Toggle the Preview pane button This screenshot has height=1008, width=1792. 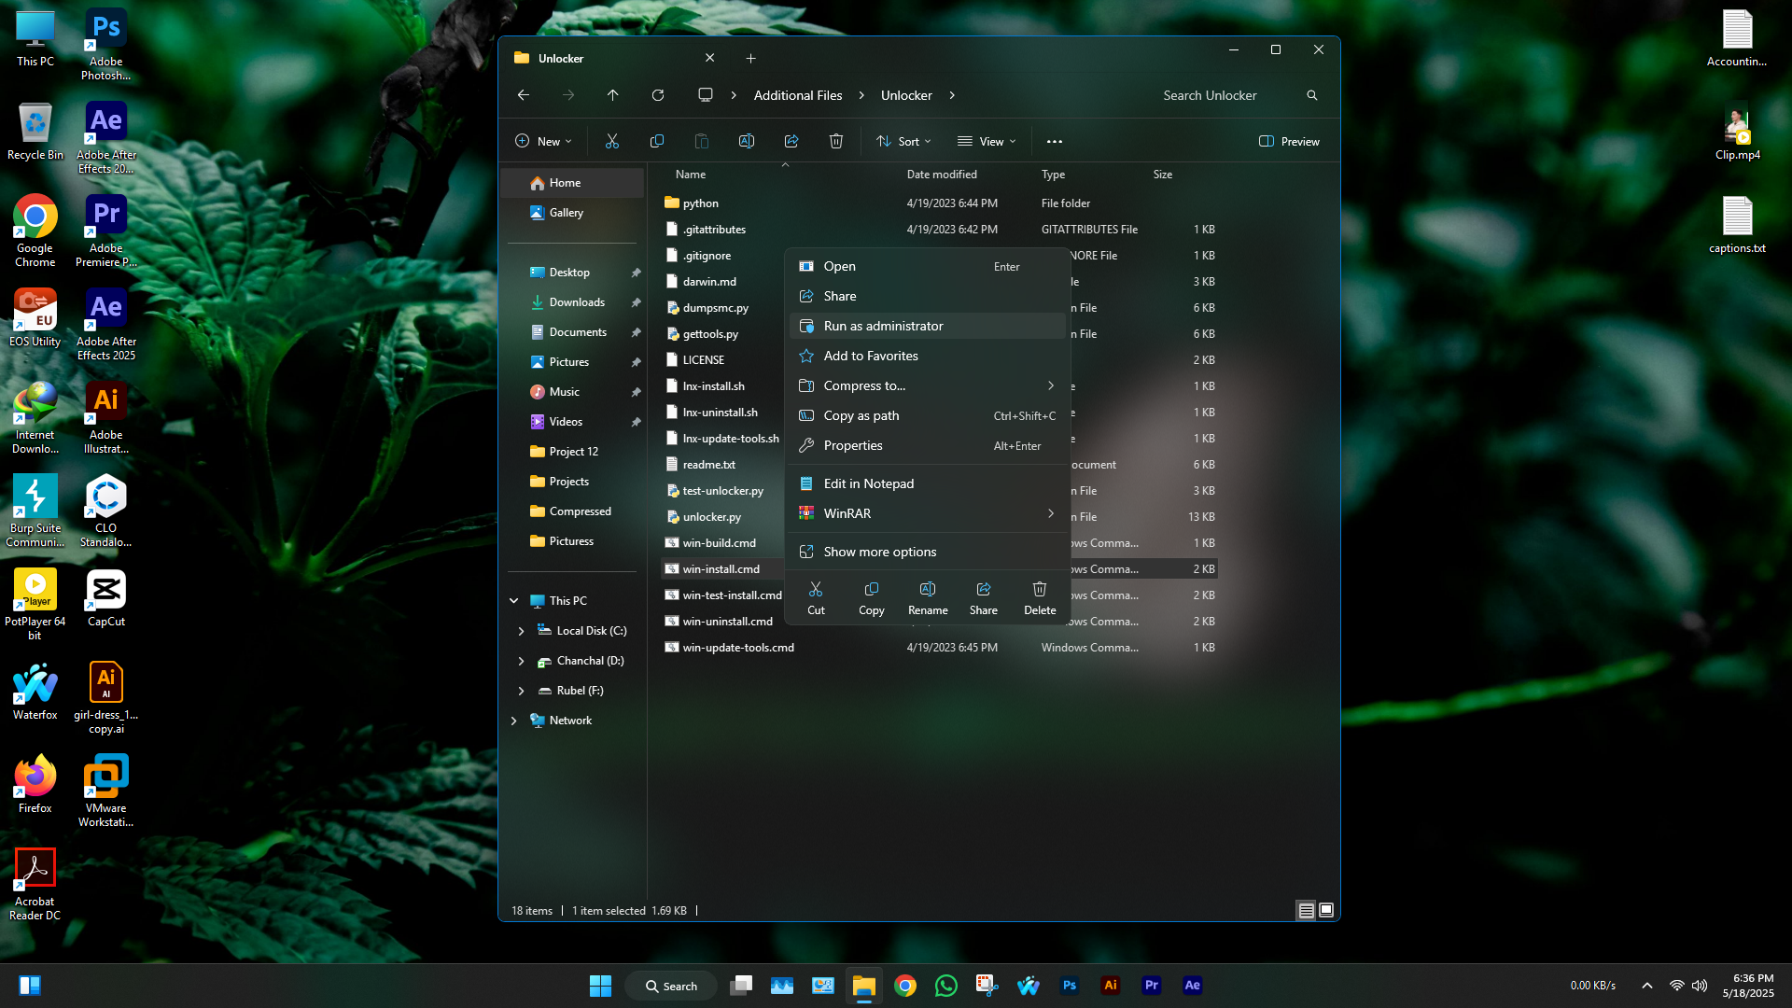coord(1289,141)
